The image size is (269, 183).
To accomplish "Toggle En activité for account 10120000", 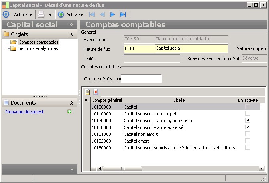I will coord(248,121).
